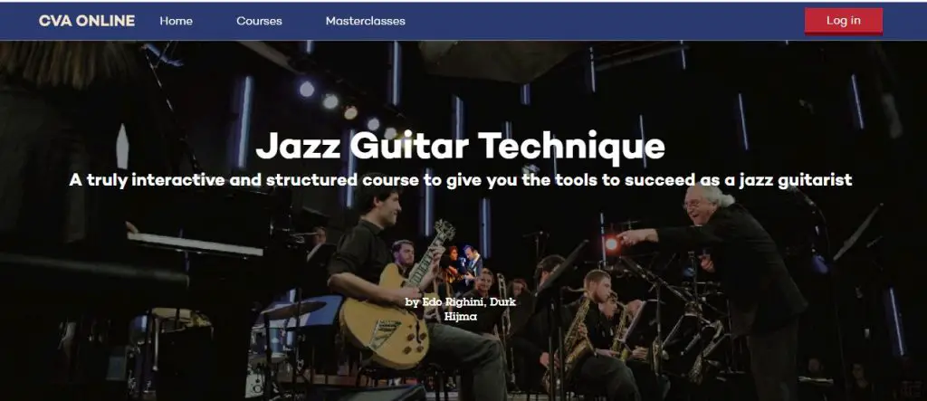
Task: Go to the Courses menu item
Action: (x=259, y=21)
